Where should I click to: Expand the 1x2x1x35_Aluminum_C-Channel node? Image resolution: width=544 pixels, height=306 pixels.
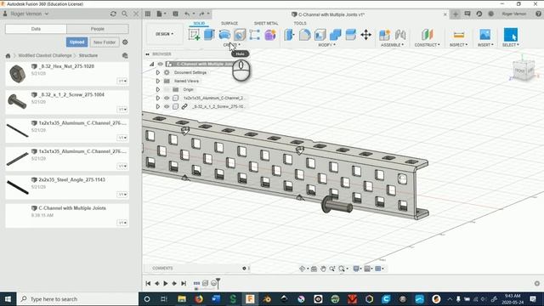pyautogui.click(x=158, y=98)
